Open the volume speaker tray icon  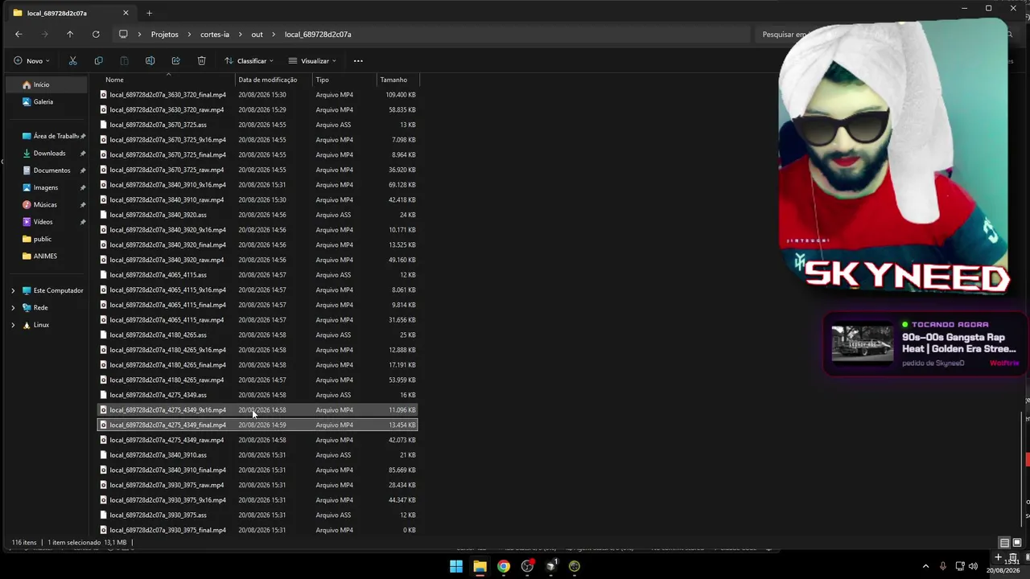click(x=973, y=566)
